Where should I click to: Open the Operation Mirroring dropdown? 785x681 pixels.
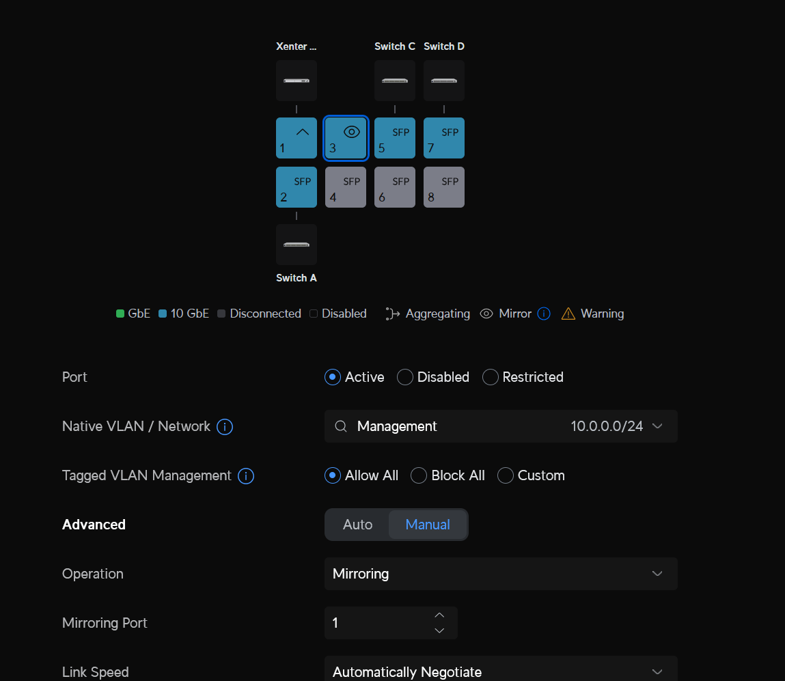(x=501, y=574)
